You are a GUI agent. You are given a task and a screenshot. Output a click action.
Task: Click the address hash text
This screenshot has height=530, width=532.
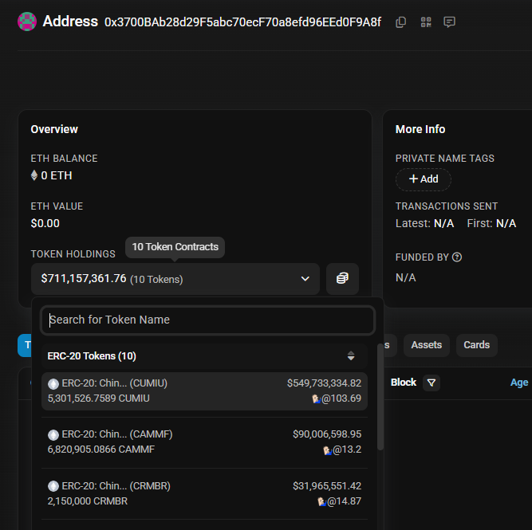242,22
